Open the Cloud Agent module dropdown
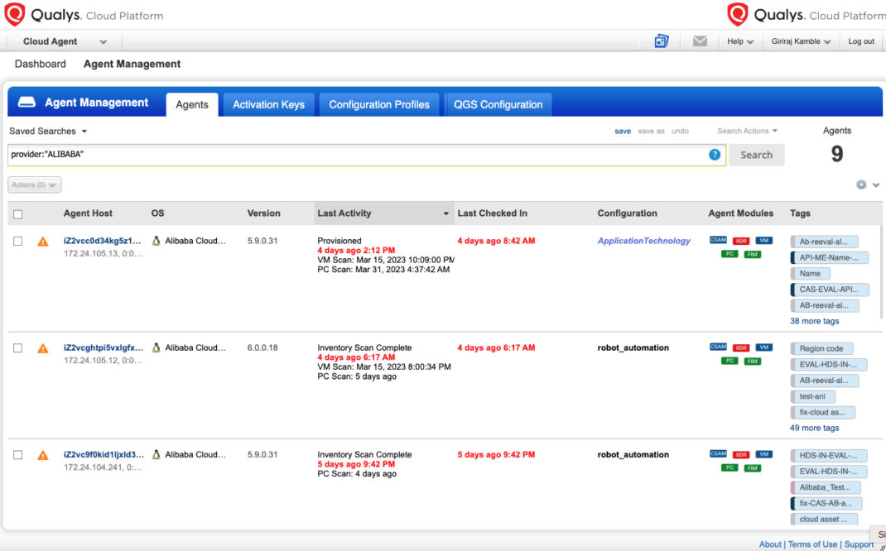 click(x=60, y=41)
